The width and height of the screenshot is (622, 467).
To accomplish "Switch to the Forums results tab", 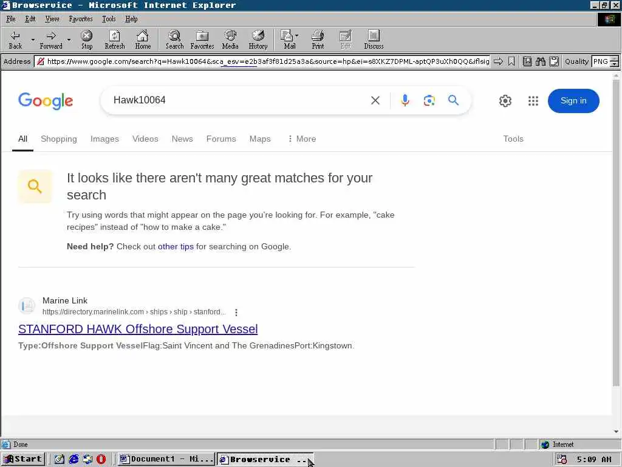I will pos(221,139).
